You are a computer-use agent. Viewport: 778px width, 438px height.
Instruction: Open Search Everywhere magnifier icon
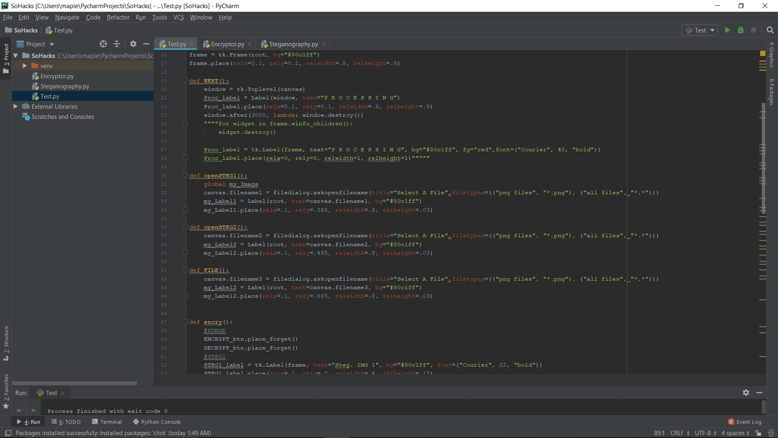(x=770, y=30)
